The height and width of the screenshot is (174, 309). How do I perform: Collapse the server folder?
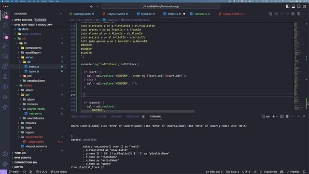[19, 57]
